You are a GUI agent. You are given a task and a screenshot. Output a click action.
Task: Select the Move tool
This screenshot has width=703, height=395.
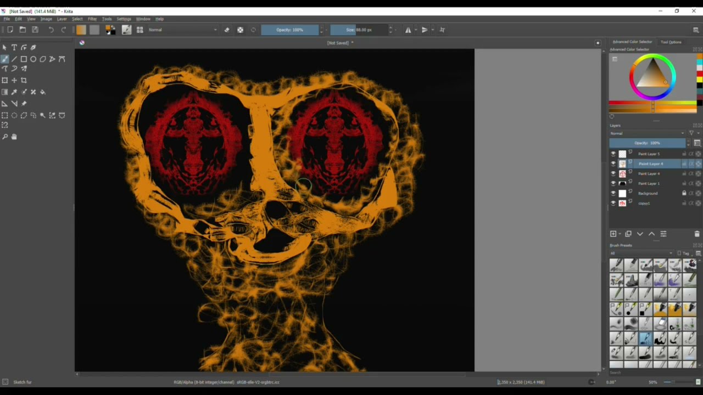click(14, 81)
